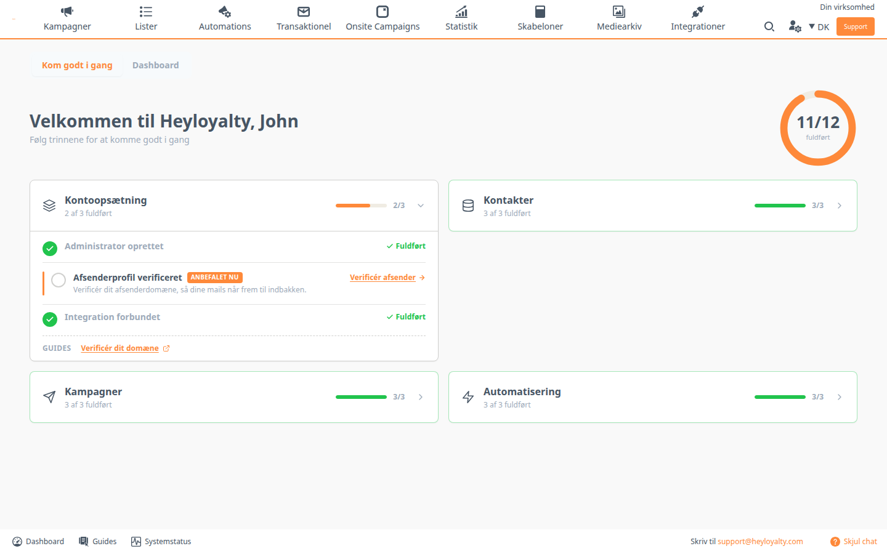Viewport: 887px width, 554px height.
Task: Collapse the Kontoopsætning section chevron
Action: click(421, 206)
